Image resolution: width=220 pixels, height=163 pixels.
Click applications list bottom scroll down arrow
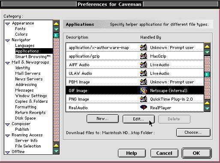207,108
